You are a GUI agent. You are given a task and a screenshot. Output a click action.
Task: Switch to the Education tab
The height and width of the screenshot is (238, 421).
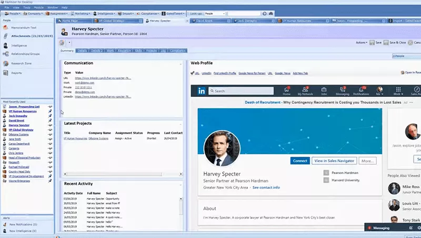[124, 50]
